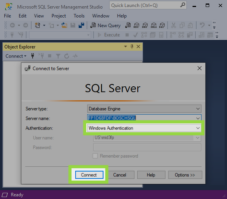Open the Tools menu
The image size is (227, 199).
[79, 16]
